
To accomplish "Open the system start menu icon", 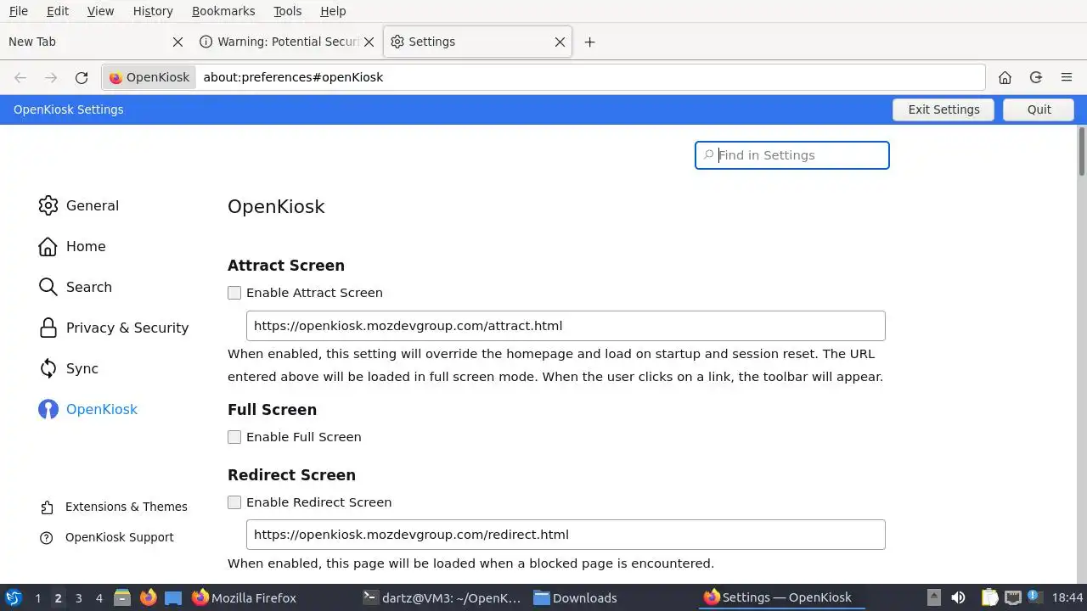I will [13, 597].
